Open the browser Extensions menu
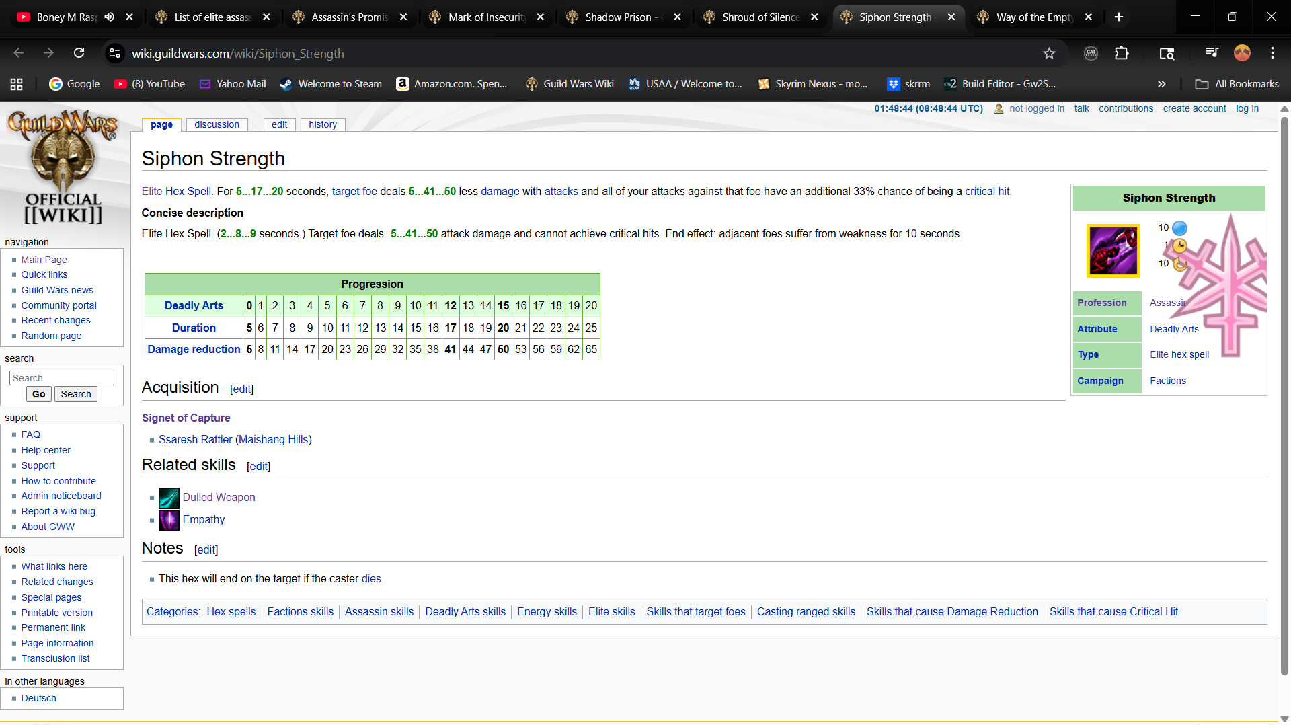This screenshot has width=1291, height=725. 1122,54
